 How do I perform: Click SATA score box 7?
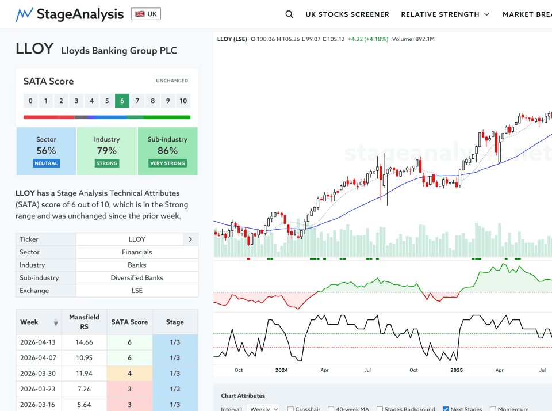click(137, 101)
